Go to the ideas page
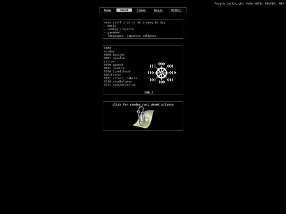The height and width of the screenshot is (214, 286). point(141,10)
